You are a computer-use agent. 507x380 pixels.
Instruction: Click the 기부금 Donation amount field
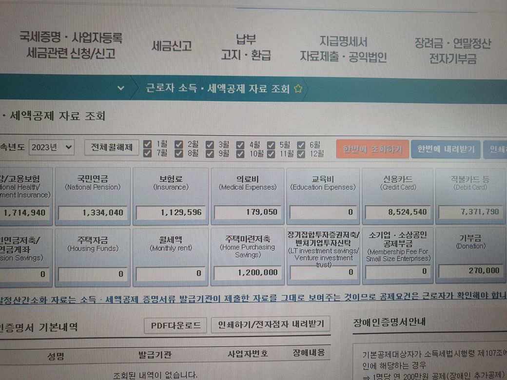coord(471,271)
